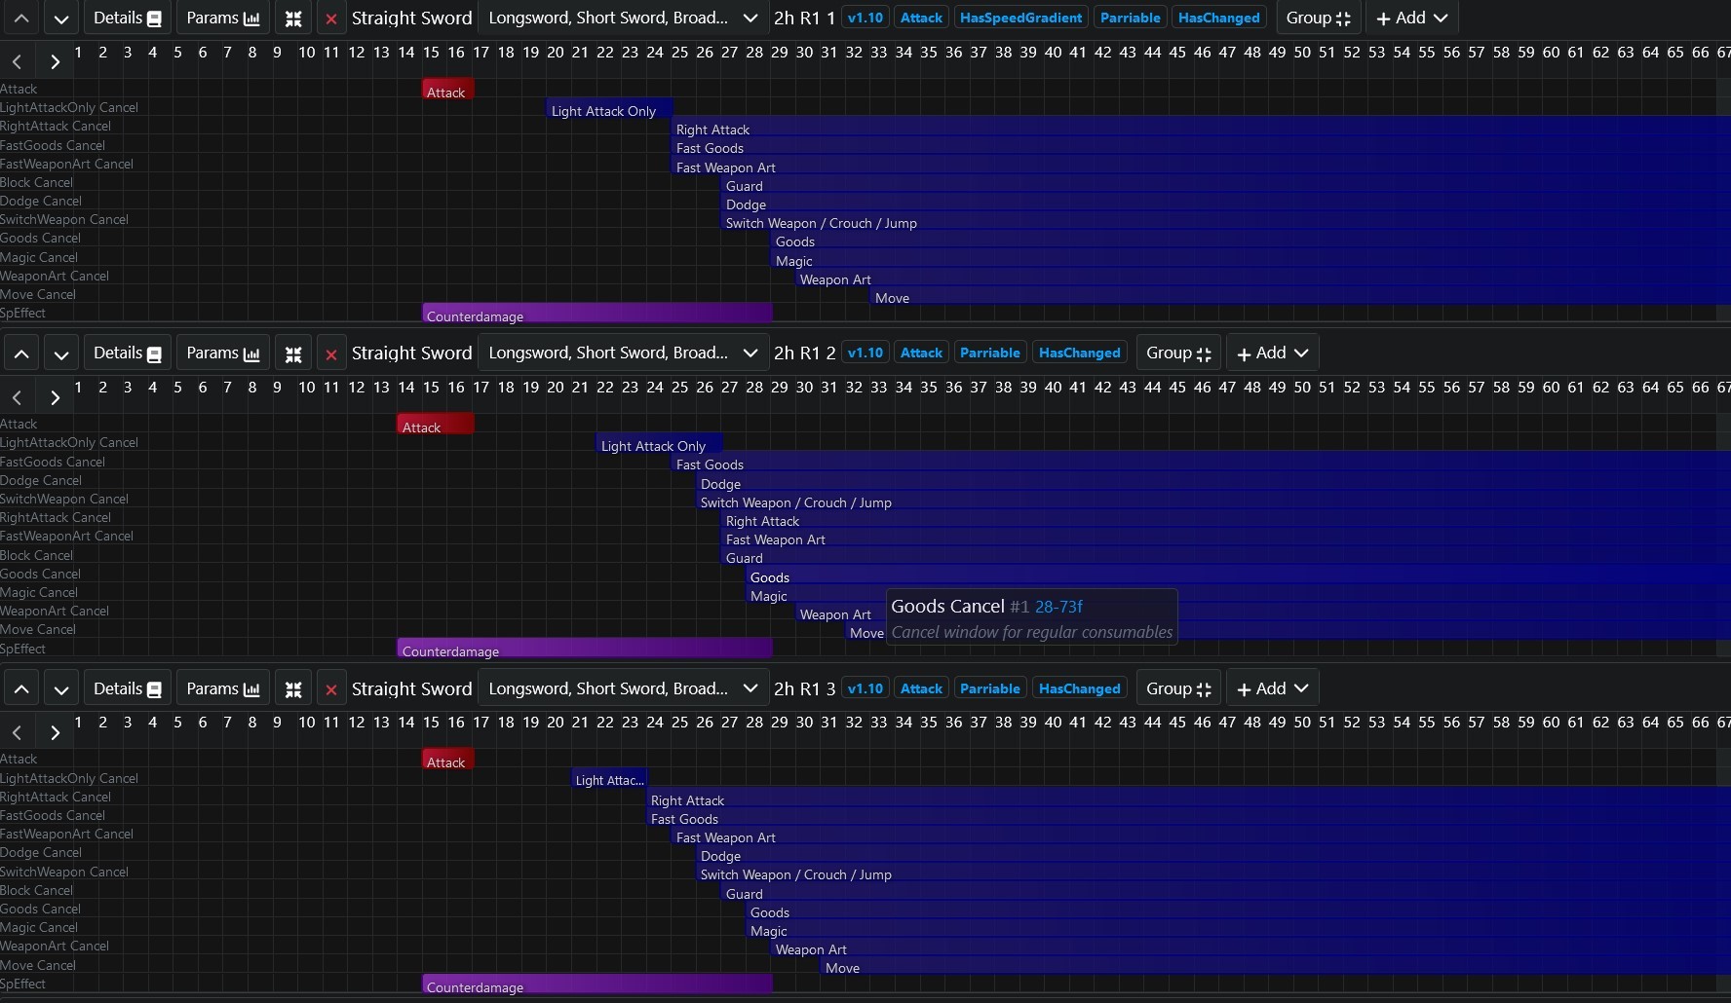Go to next frames in 2h R1 1 timeline
This screenshot has height=1003, width=1731.
[x=55, y=61]
